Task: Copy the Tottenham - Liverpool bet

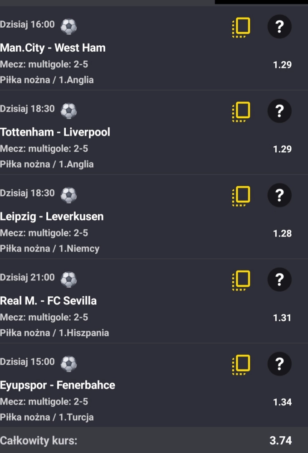Action: tap(241, 111)
